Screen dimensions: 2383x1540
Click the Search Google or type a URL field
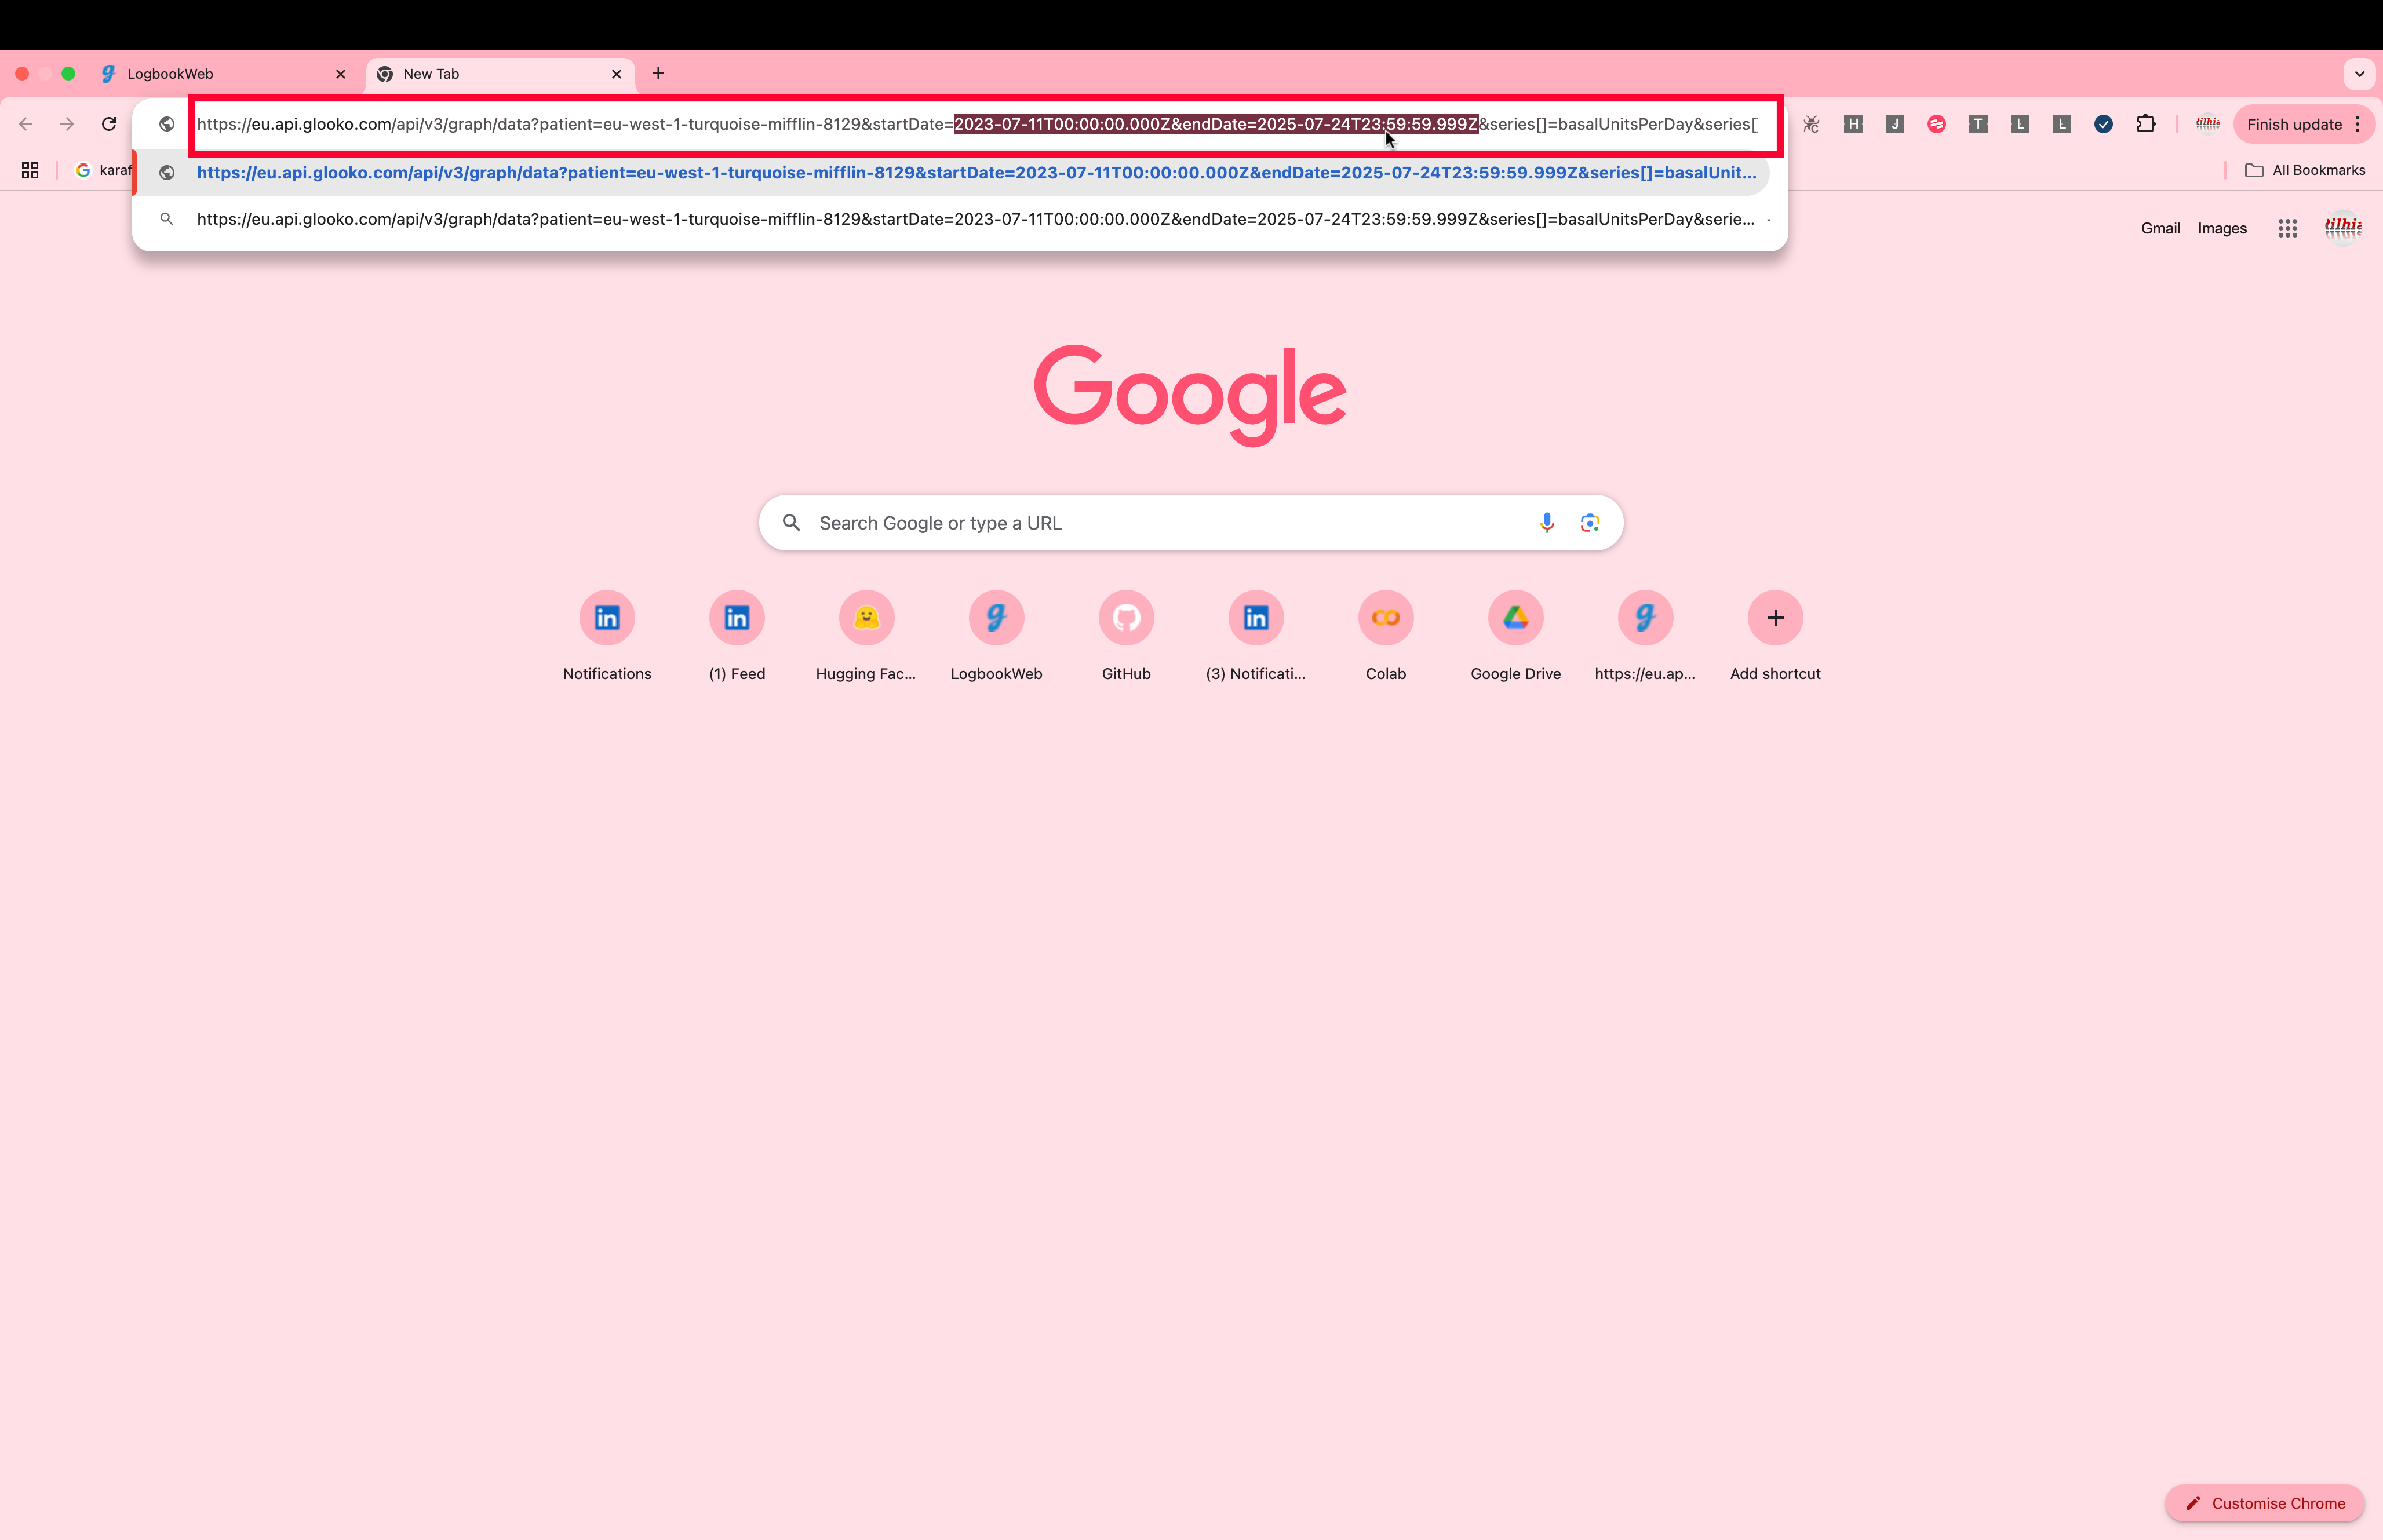pos(1150,522)
